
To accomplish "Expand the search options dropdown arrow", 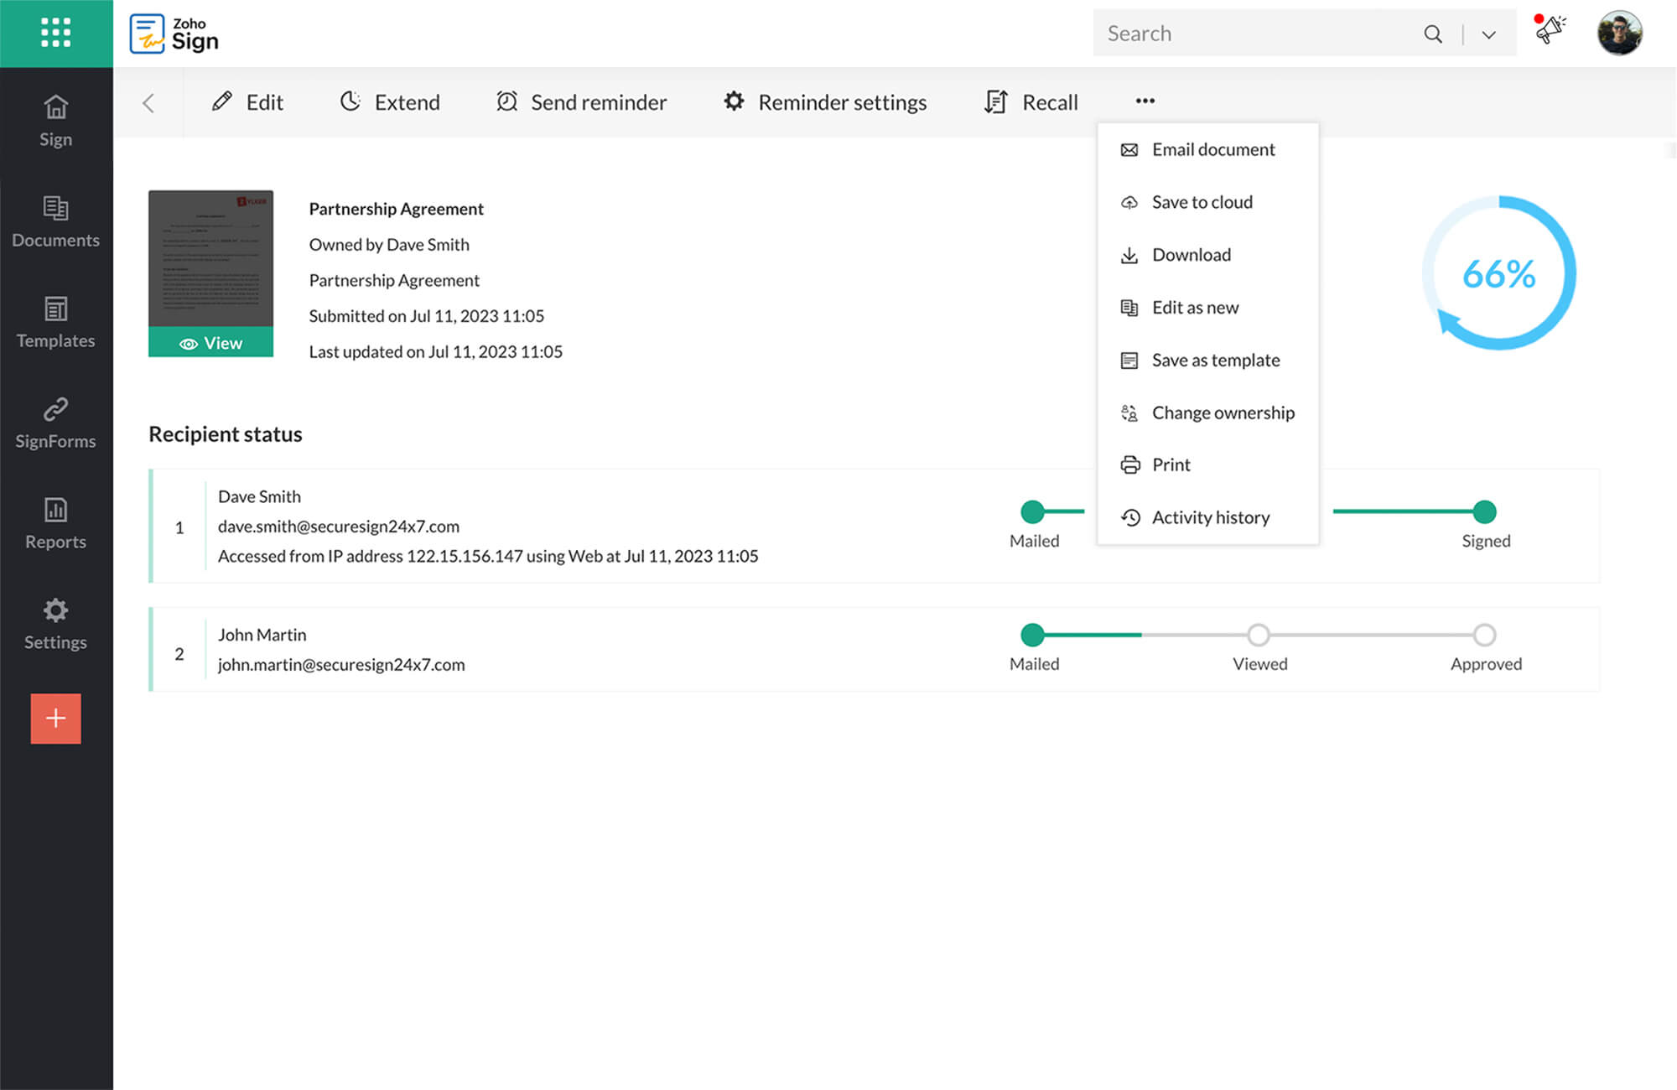I will point(1488,34).
